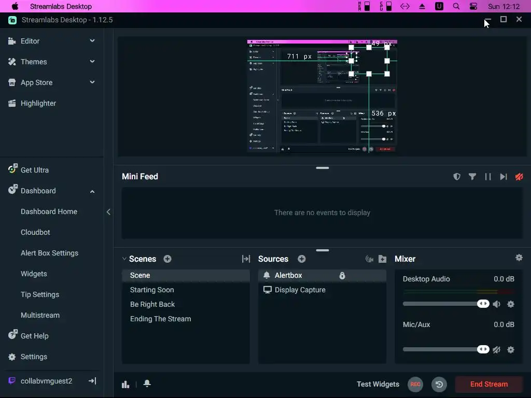Log out of collabvmguest2 account
The image size is (531, 398).
coord(92,381)
